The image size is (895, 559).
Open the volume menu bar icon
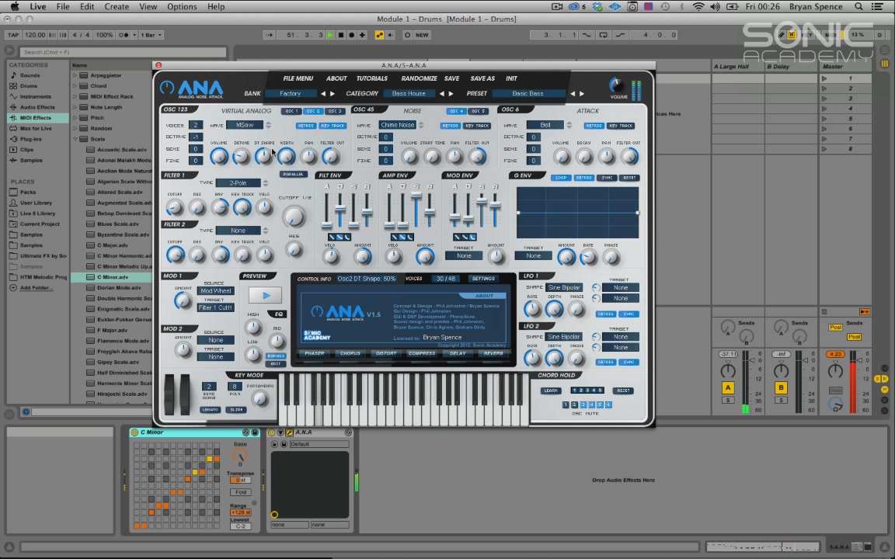715,7
